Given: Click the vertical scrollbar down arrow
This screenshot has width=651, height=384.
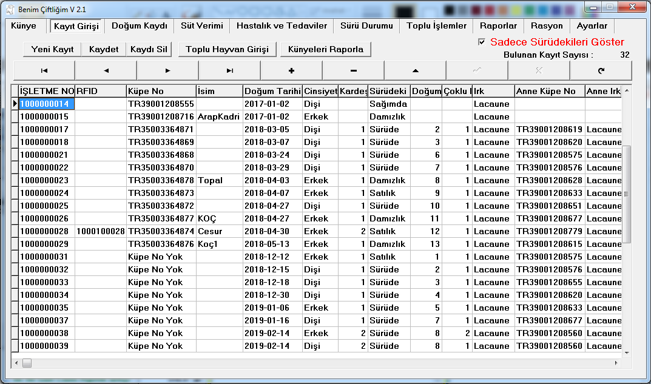Looking at the screenshot, I should [x=627, y=354].
